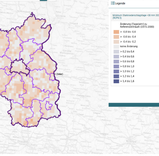Click the '(Oder)' label on the map
This screenshot has width=159, height=156.
coord(60,74)
